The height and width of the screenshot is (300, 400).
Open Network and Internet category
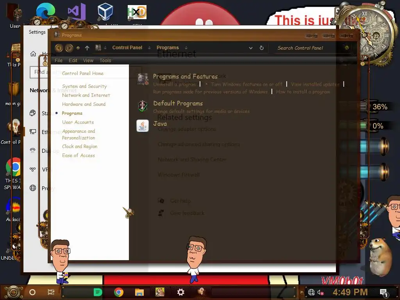[86, 95]
